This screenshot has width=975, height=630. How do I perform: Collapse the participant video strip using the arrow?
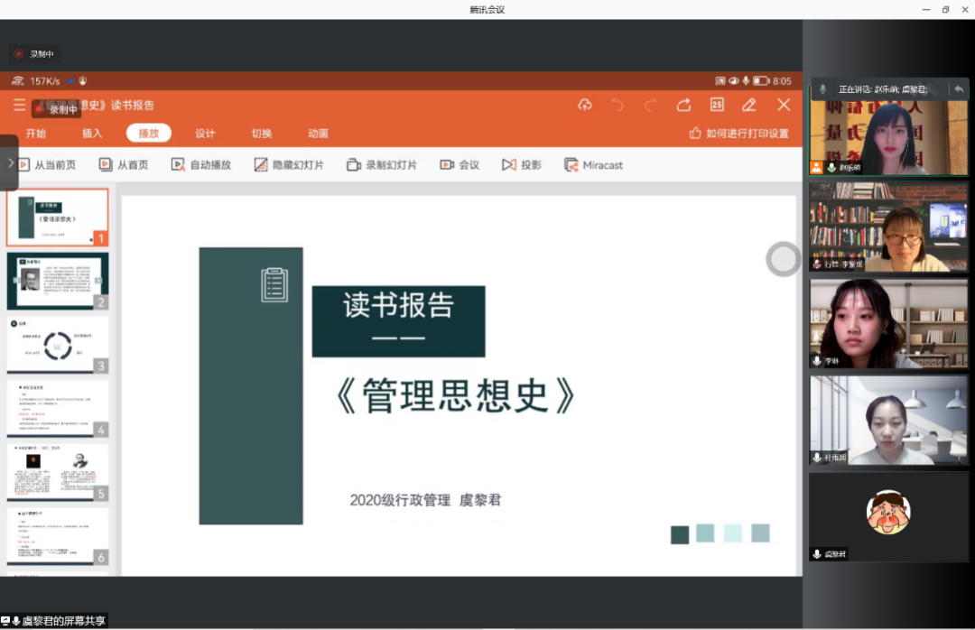pyautogui.click(x=959, y=89)
